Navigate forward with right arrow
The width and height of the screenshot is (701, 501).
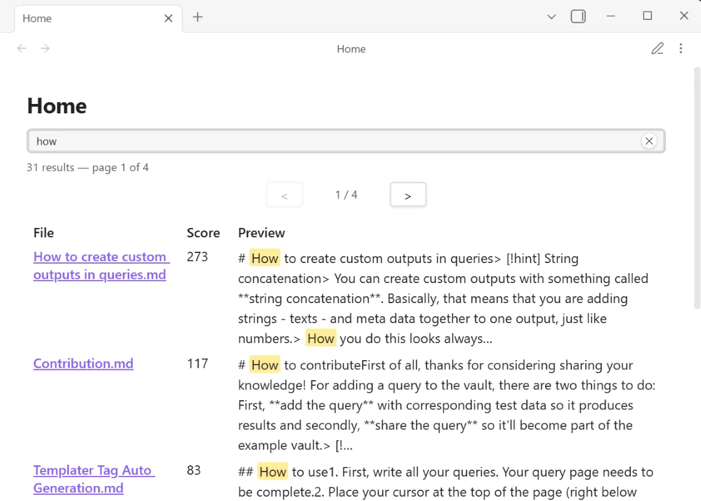click(45, 48)
